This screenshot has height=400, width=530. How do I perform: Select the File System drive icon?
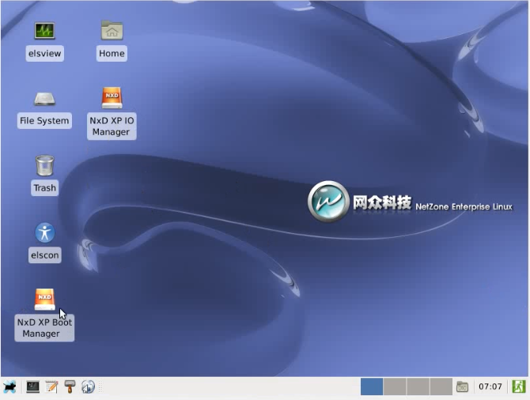pos(44,99)
